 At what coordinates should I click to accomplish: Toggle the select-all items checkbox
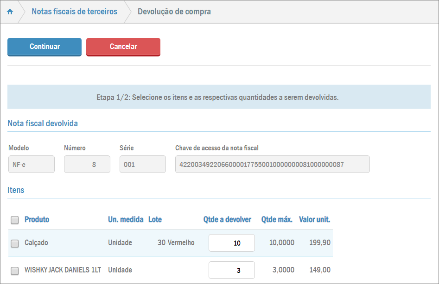click(15, 220)
